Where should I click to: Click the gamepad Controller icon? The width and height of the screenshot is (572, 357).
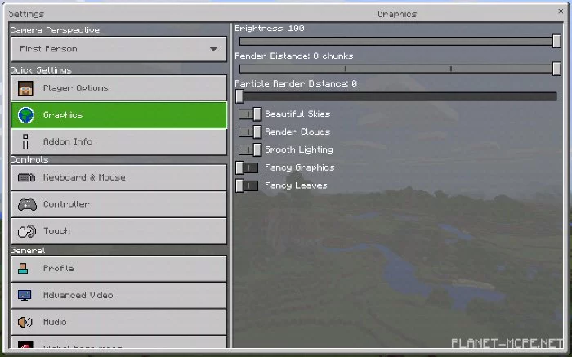pos(26,204)
